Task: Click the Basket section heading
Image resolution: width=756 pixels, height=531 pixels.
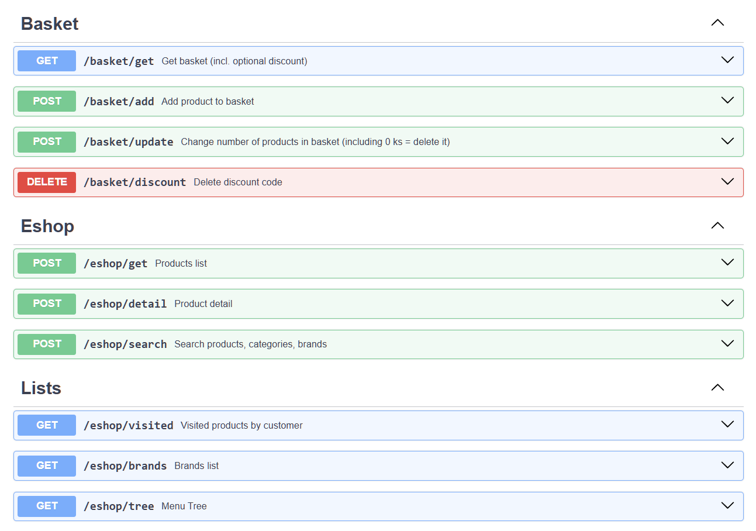Action: point(50,24)
